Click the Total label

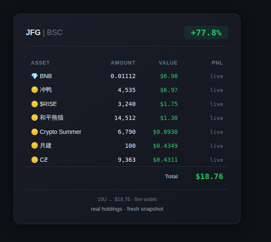[x=171, y=177]
